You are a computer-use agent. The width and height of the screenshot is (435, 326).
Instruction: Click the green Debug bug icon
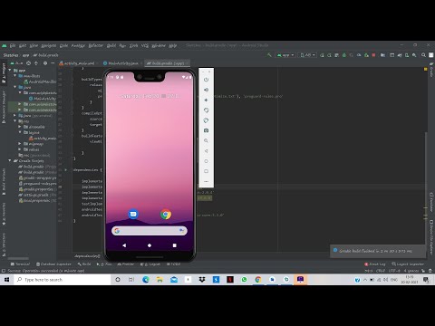click(x=344, y=55)
